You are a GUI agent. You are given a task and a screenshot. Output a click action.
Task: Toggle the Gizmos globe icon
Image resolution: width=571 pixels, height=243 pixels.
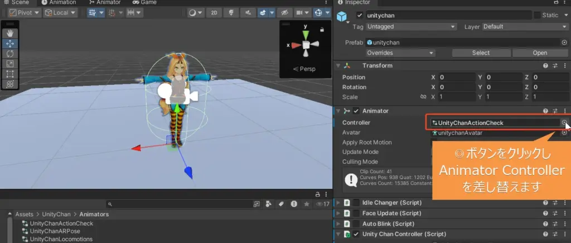tap(318, 13)
